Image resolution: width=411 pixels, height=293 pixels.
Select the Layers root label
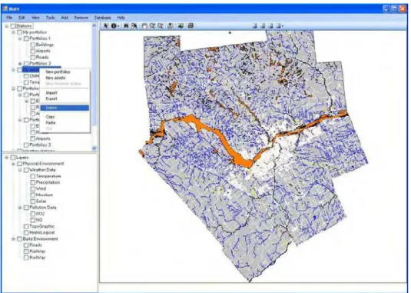(x=22, y=158)
